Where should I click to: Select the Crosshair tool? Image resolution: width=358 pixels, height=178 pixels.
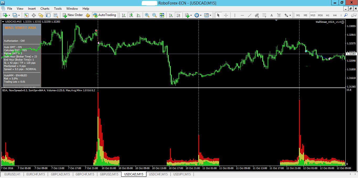coord(226,15)
